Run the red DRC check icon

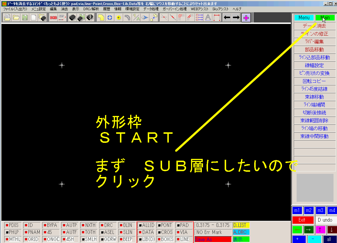pos(53,18)
